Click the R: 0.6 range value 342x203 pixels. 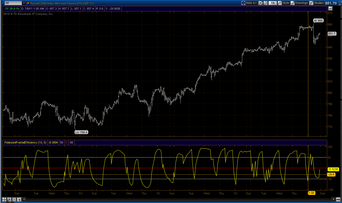coord(100,9)
